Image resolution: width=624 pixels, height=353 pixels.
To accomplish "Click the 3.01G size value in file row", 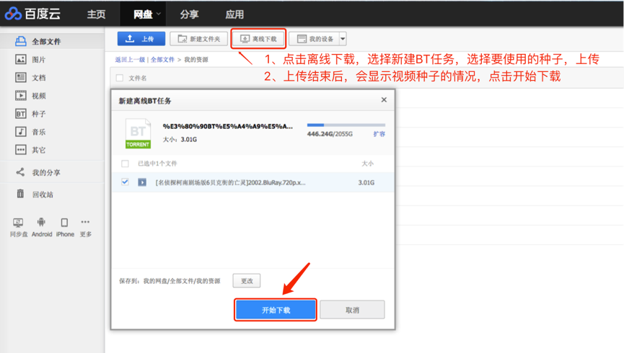I will click(x=366, y=182).
